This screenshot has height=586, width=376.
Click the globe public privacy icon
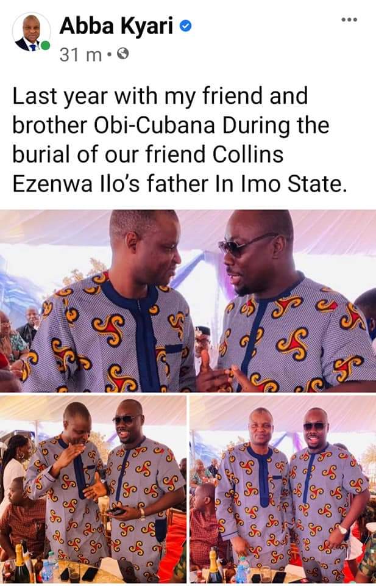[x=122, y=54]
